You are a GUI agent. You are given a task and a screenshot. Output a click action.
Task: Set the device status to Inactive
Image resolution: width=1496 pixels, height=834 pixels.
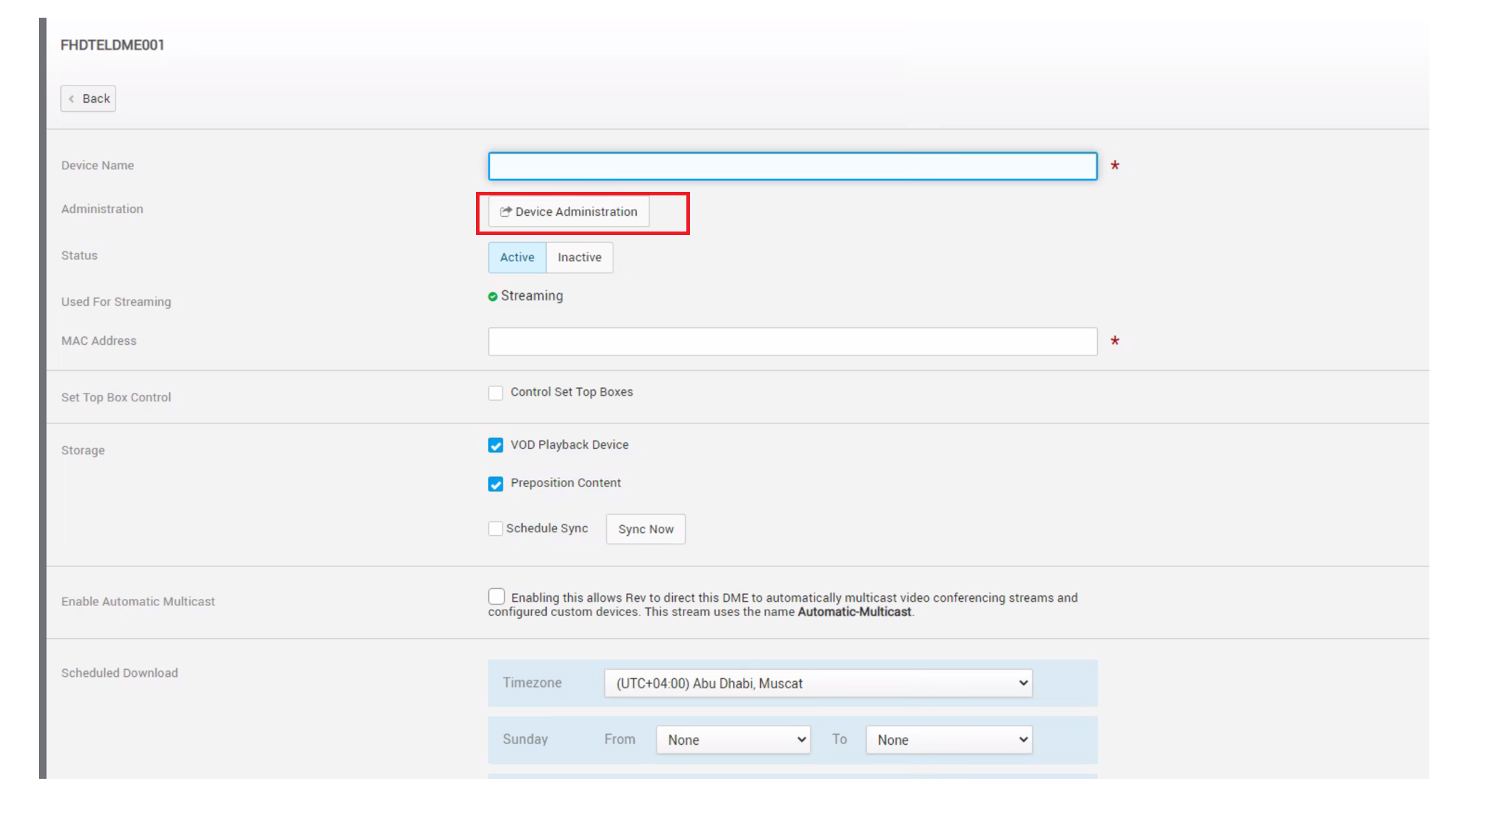(x=579, y=257)
